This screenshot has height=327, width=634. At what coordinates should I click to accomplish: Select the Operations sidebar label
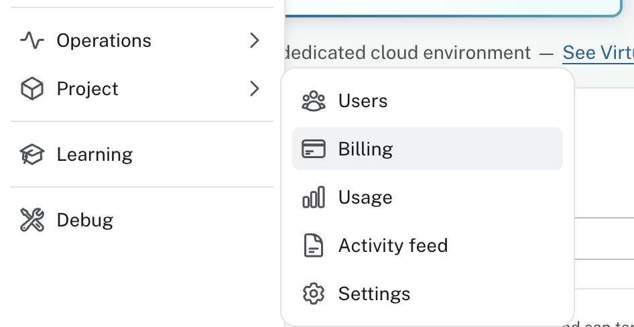click(104, 40)
